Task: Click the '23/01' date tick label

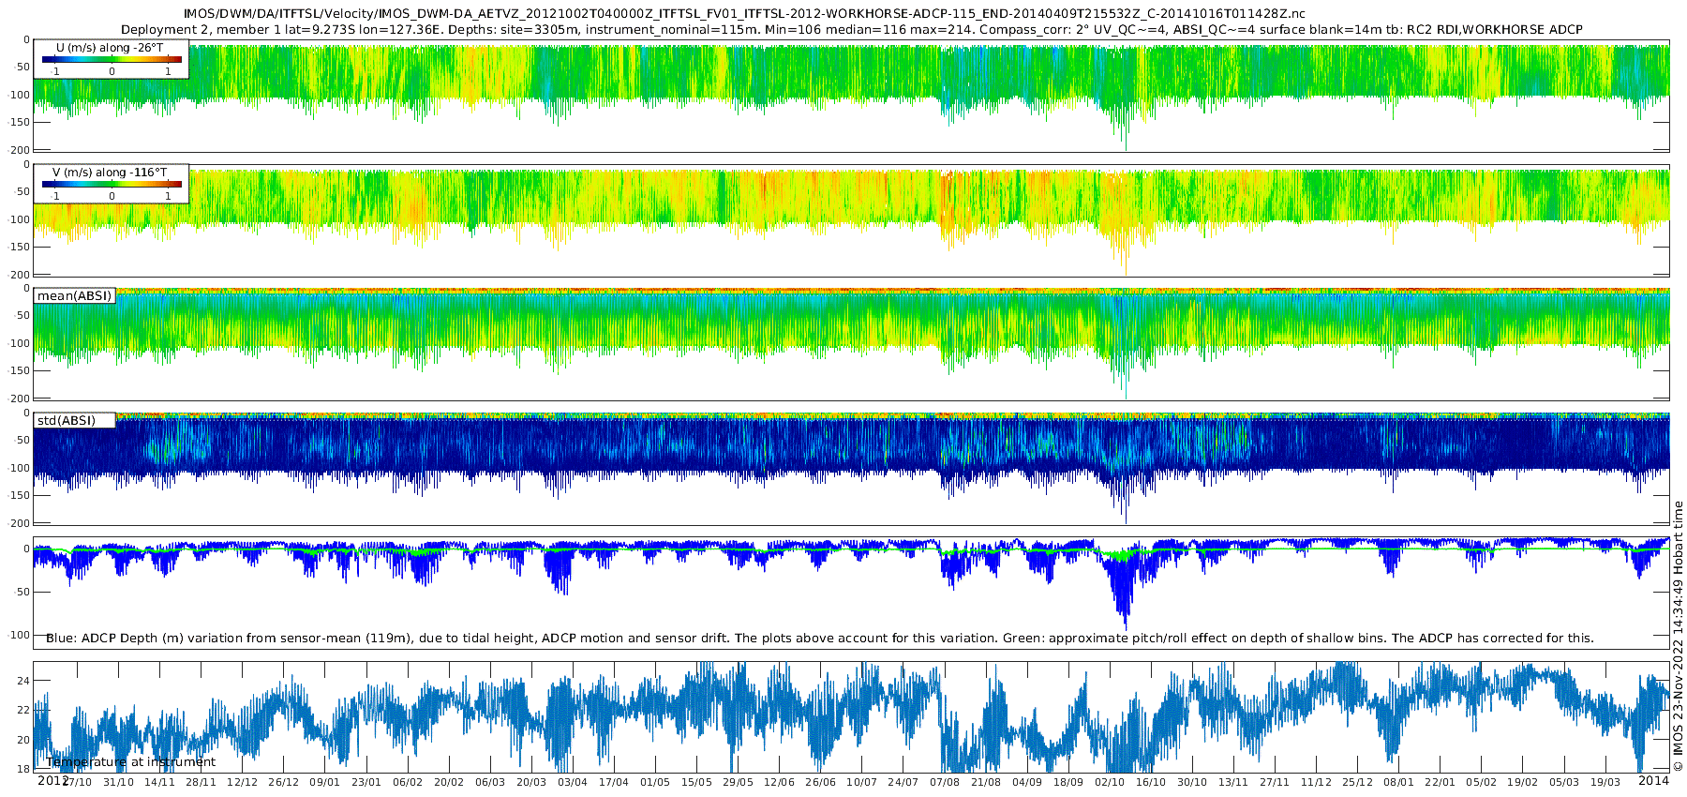Action: coord(366,782)
